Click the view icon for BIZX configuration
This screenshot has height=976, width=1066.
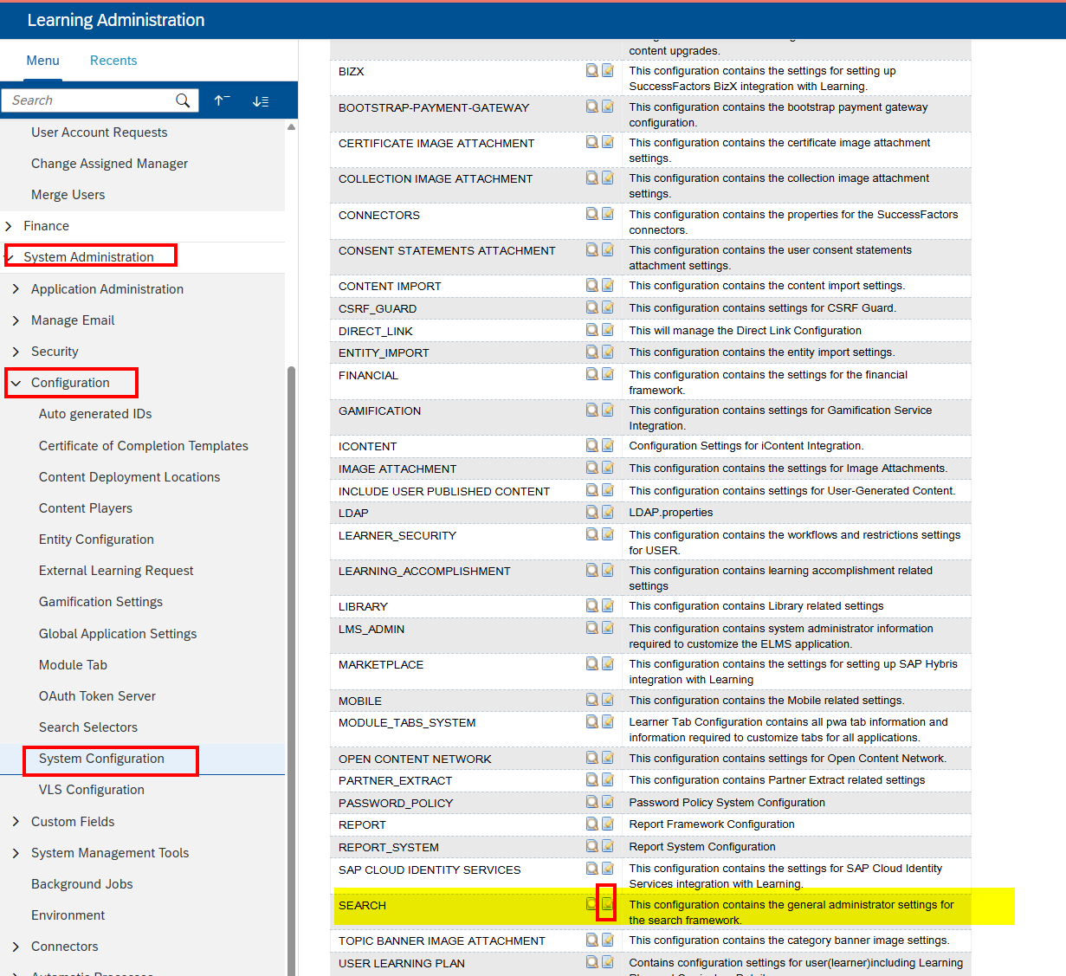click(592, 70)
